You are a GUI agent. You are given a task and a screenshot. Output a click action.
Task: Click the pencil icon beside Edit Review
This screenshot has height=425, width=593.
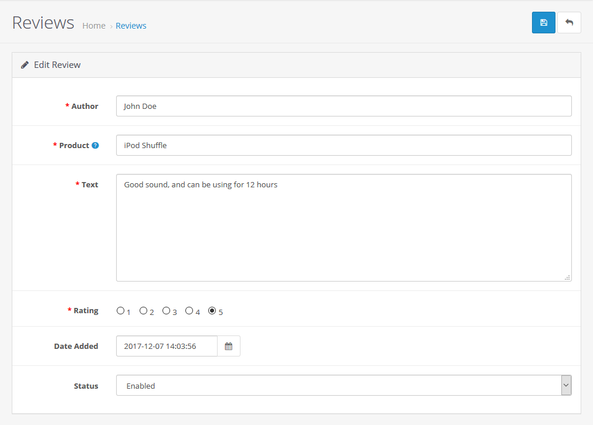[25, 65]
